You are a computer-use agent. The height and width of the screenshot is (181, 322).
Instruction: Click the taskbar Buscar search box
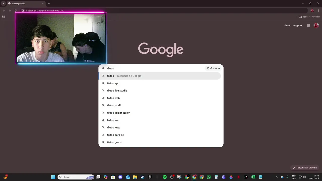click(76, 177)
